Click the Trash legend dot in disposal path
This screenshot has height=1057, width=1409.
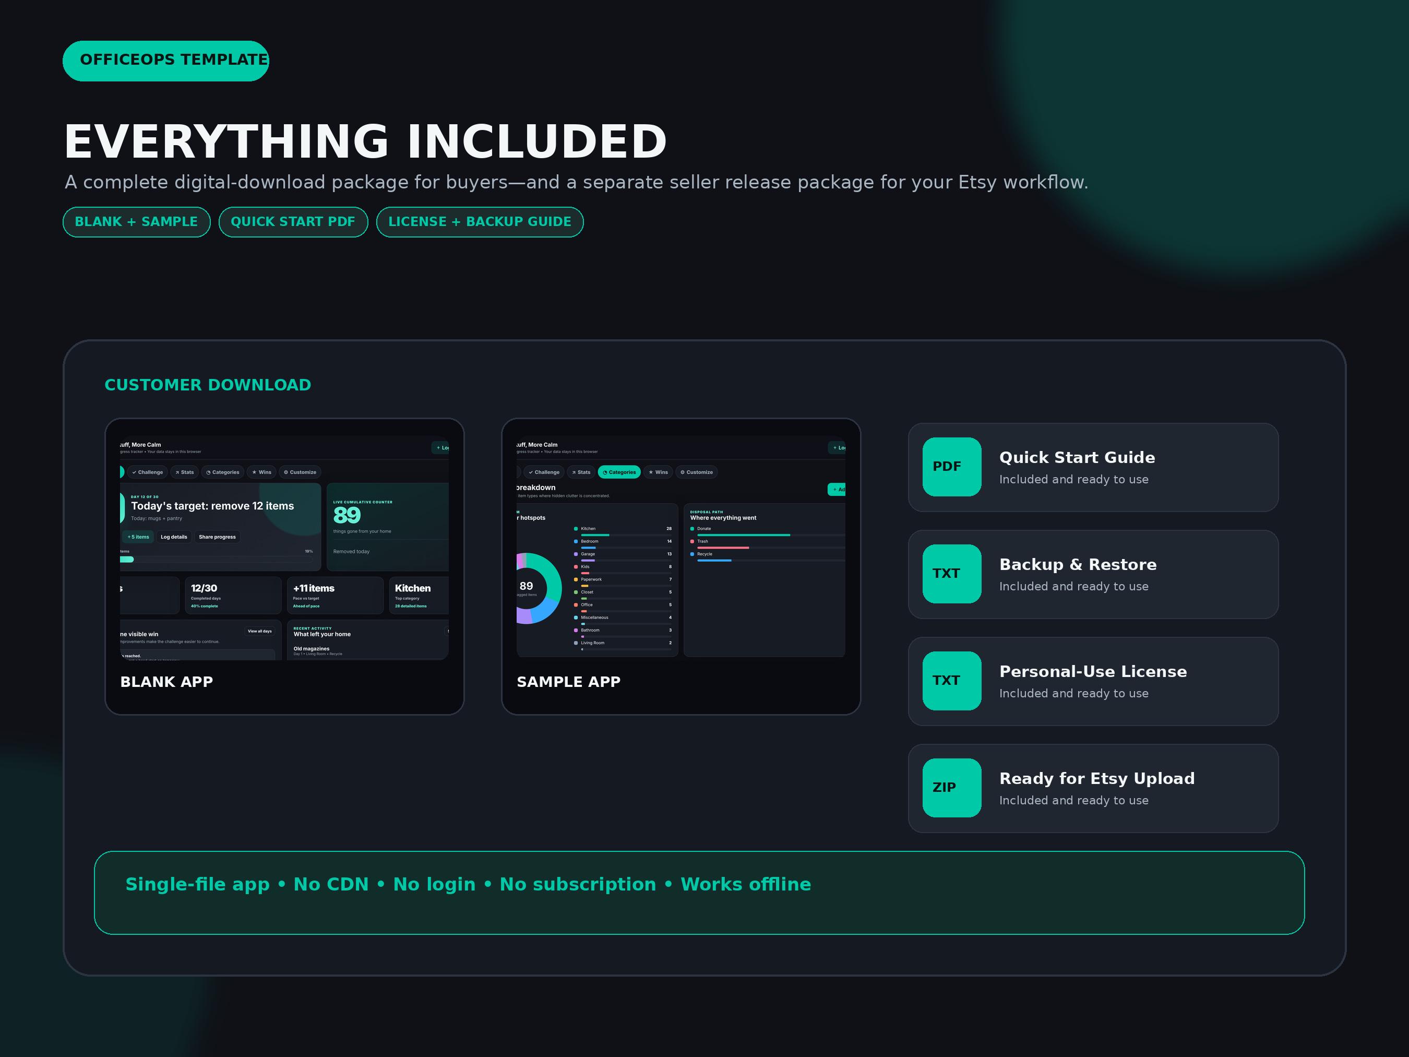(x=692, y=542)
